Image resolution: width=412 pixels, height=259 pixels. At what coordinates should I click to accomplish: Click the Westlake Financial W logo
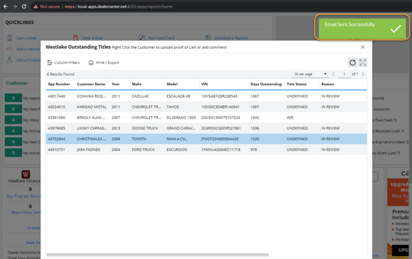point(26,174)
